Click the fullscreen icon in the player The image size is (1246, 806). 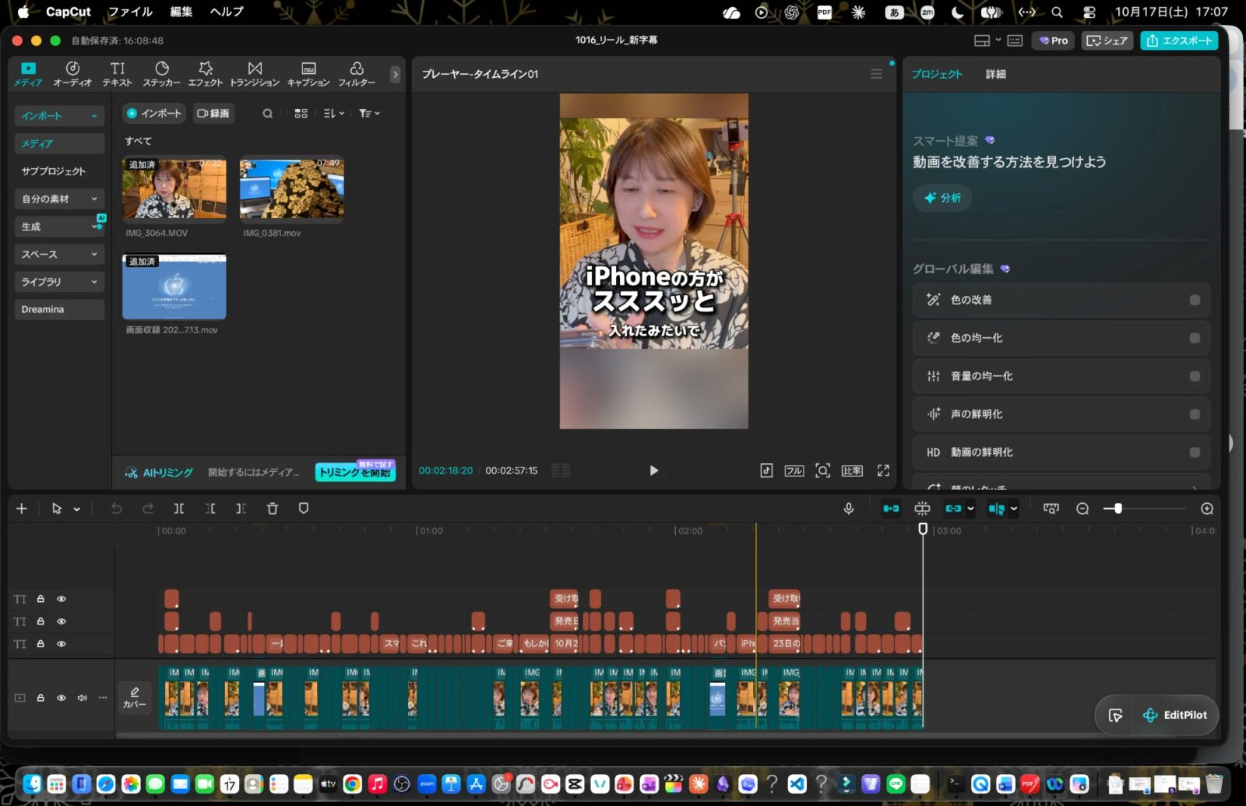point(883,470)
